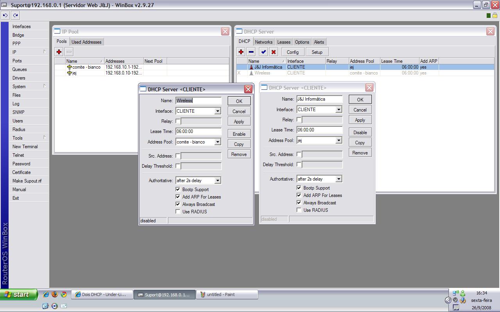Add new DHCP server with red plus

(241, 52)
